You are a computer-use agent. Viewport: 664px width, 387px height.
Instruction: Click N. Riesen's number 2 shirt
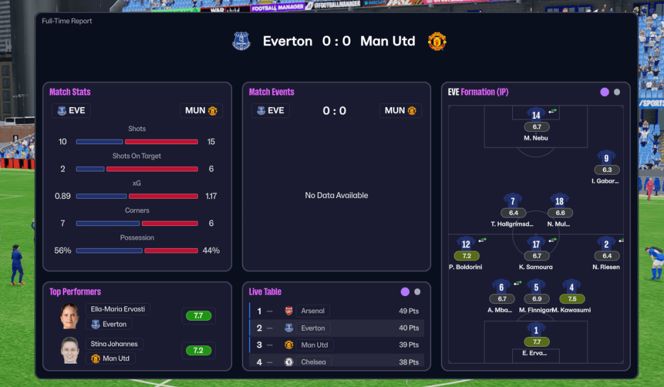(606, 243)
